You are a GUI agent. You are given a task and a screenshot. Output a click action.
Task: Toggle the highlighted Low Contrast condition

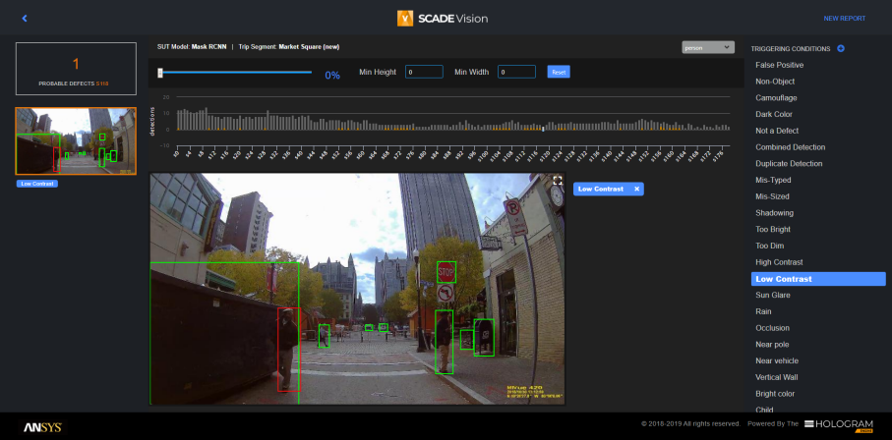(x=818, y=279)
